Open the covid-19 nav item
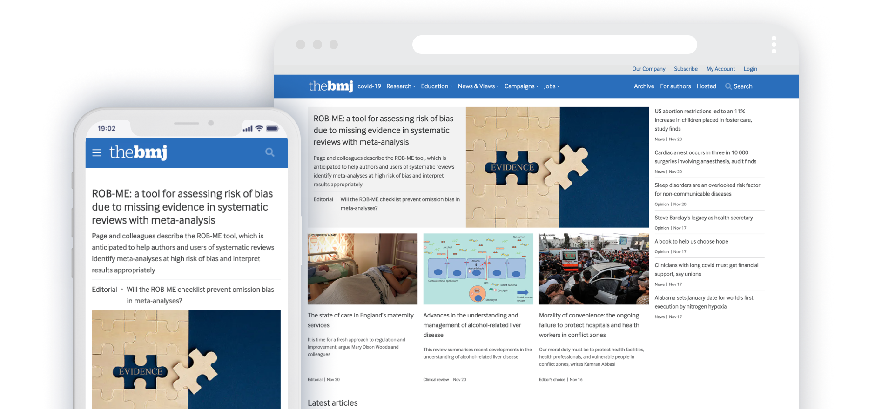Viewport: 875px width, 409px height. coord(369,86)
